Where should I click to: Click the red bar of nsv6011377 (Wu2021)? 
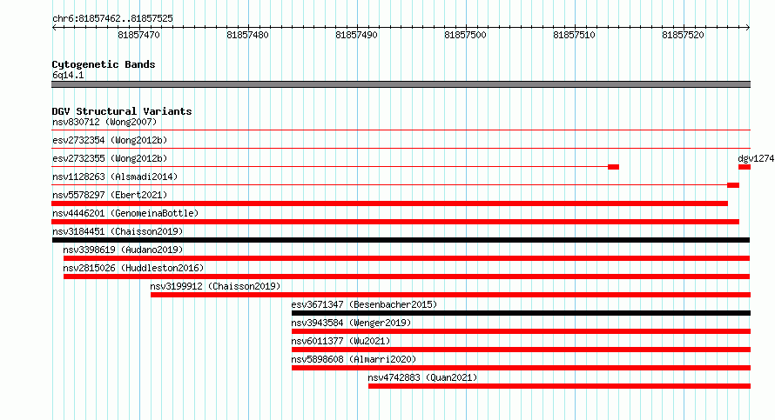click(x=521, y=350)
